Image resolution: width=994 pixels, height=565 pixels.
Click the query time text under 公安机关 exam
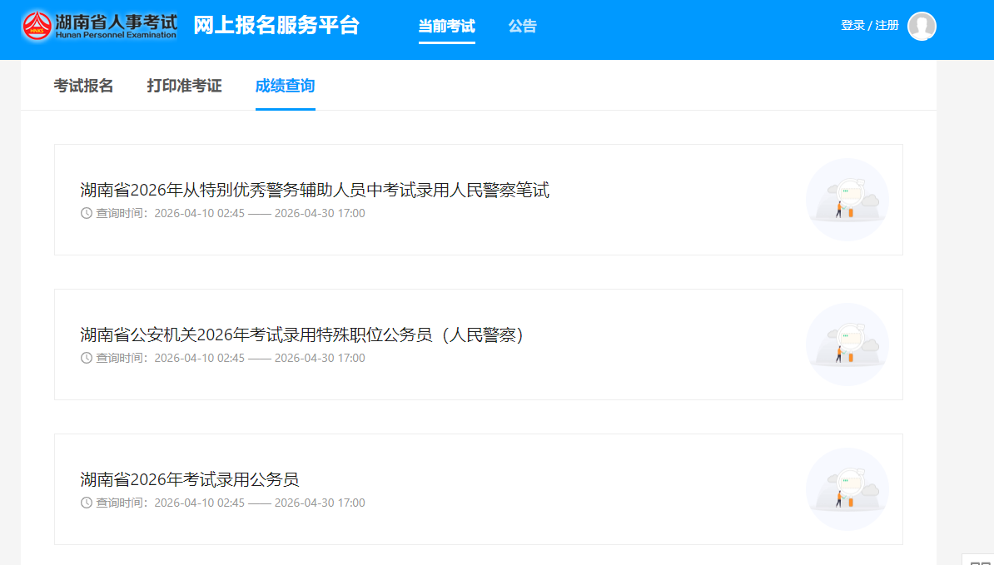(x=230, y=358)
